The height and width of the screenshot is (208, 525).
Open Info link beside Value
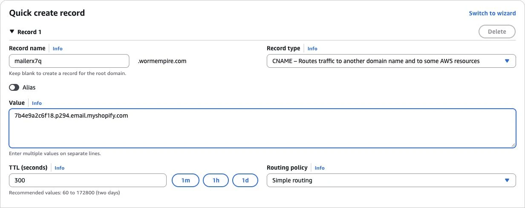pyautogui.click(x=37, y=103)
